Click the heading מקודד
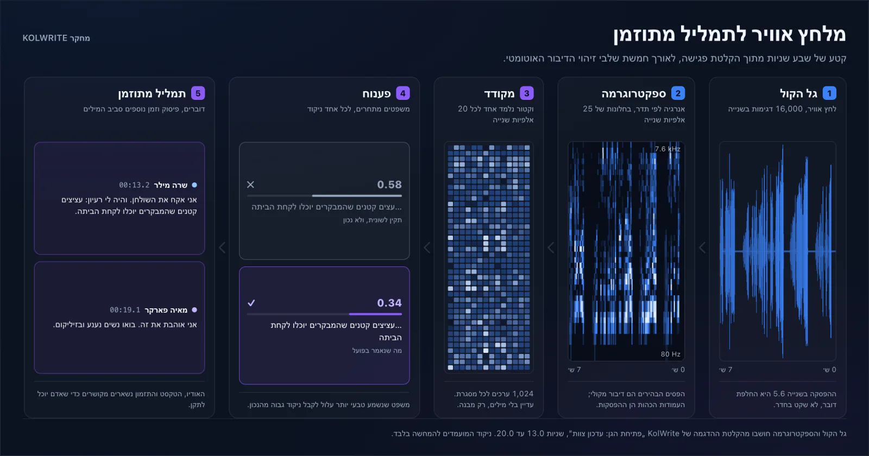The width and height of the screenshot is (869, 456). [x=499, y=93]
